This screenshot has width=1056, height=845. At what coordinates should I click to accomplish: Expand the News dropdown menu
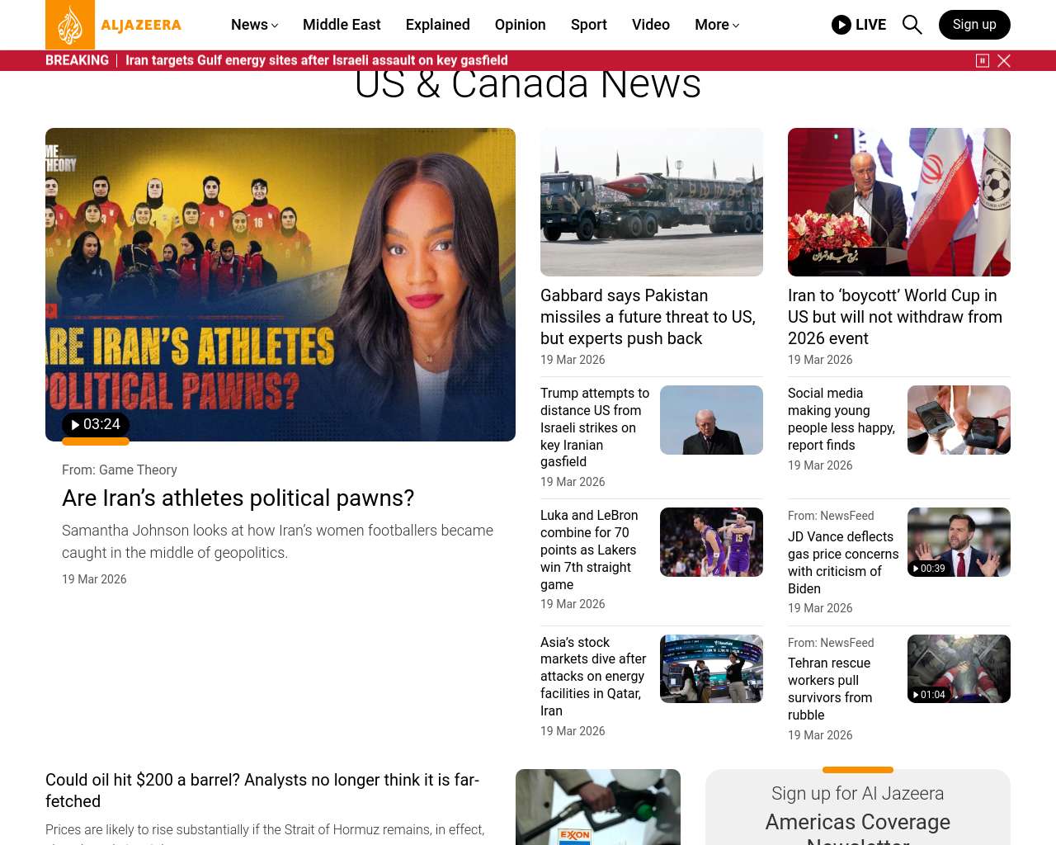tap(254, 25)
